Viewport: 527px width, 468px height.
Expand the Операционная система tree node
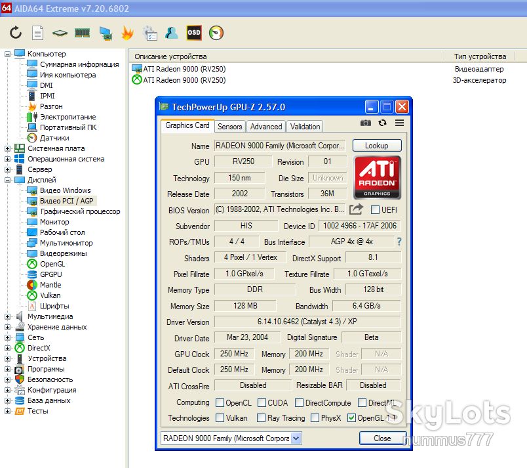coord(7,159)
